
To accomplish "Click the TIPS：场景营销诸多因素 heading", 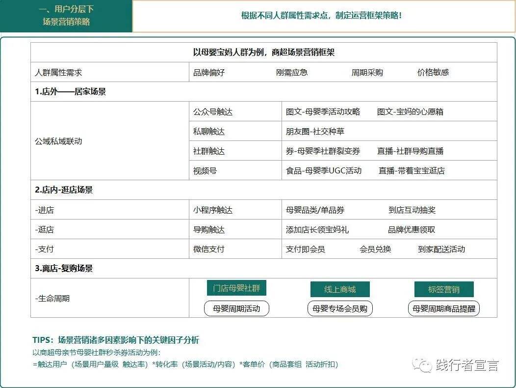I will (x=116, y=340).
